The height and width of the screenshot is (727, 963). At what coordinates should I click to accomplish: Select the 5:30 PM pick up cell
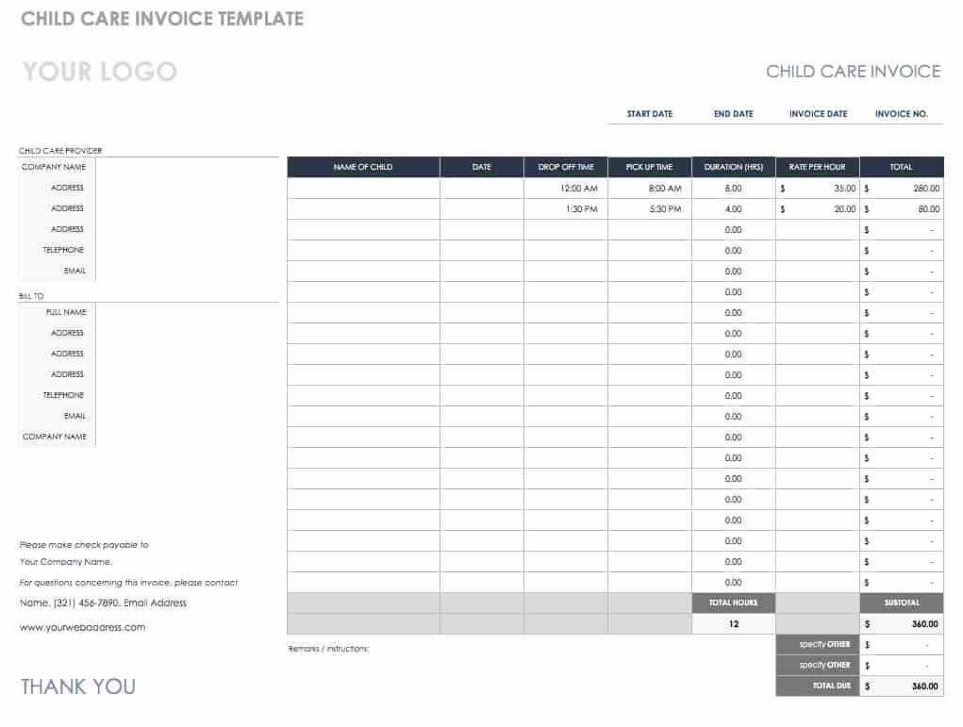pos(649,209)
